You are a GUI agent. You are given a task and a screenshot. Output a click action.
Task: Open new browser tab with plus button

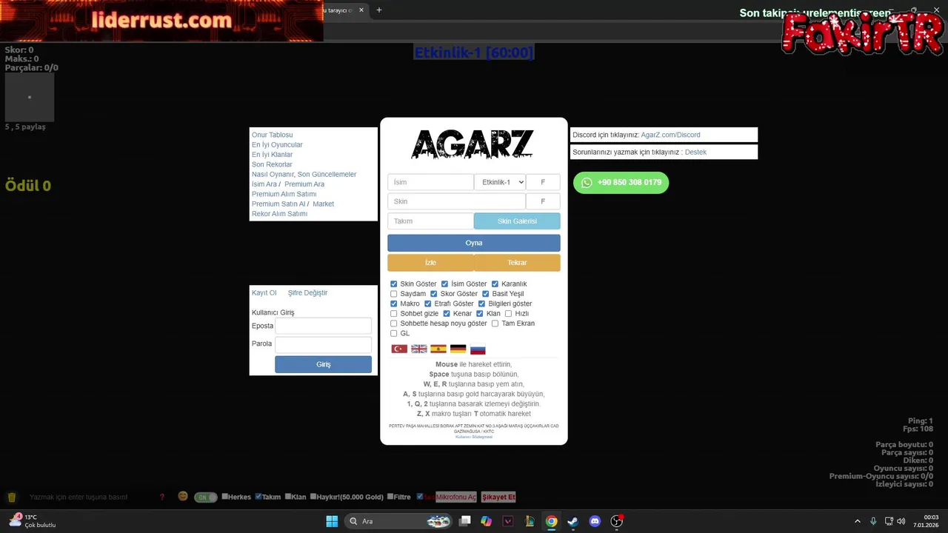379,10
